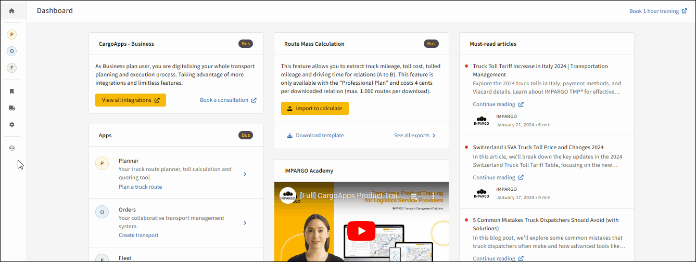Viewport: 696px width, 262px height.
Task: Click the bookmark icon in the sidebar
Action: click(11, 91)
